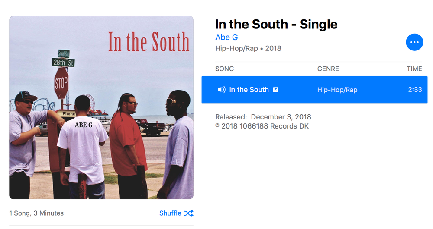Click the Hip-Hop/Rap • 2018 subtitle

(248, 48)
